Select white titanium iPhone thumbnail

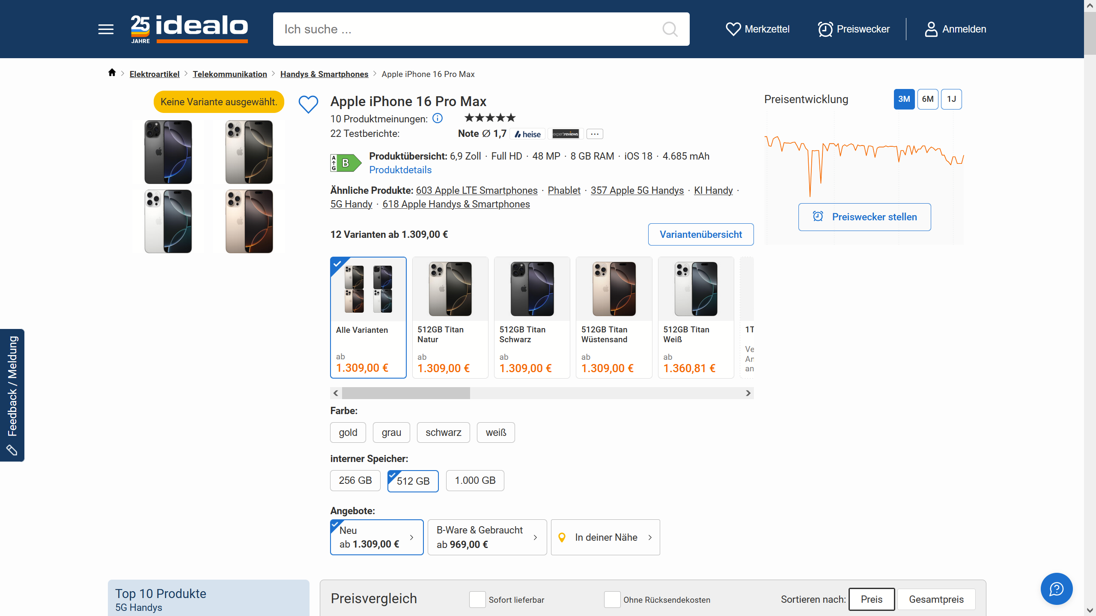point(168,221)
